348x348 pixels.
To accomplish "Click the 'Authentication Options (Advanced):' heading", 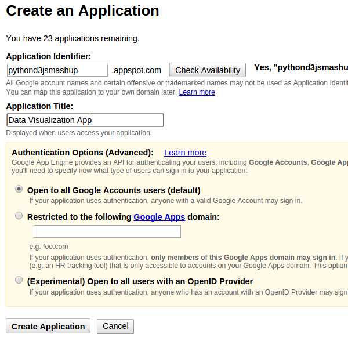I will coord(82,153).
